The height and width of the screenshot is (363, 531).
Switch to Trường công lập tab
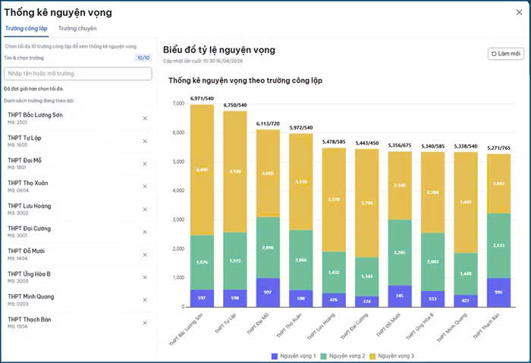click(x=27, y=28)
